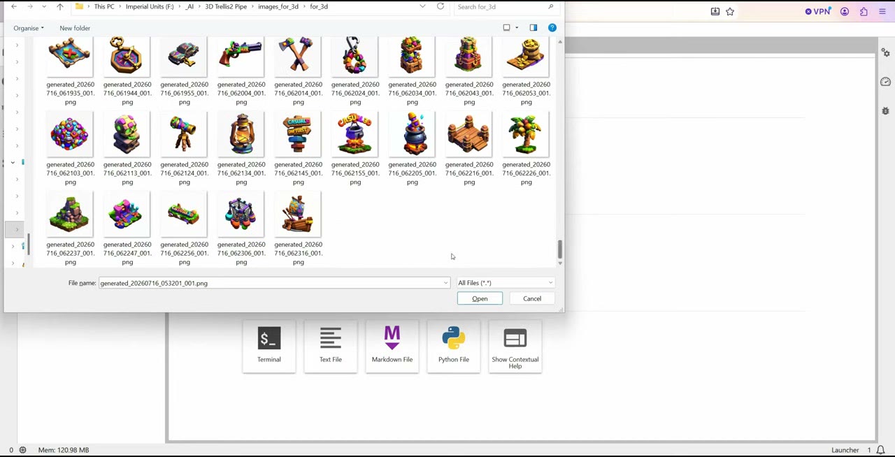Create a New folder

tap(75, 28)
